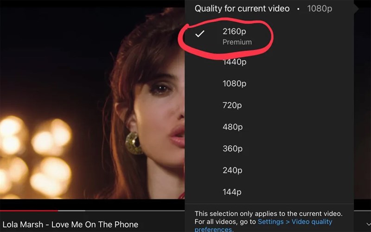Image resolution: width=371 pixels, height=232 pixels.
Task: Choose 480p video quality
Action: [232, 127]
